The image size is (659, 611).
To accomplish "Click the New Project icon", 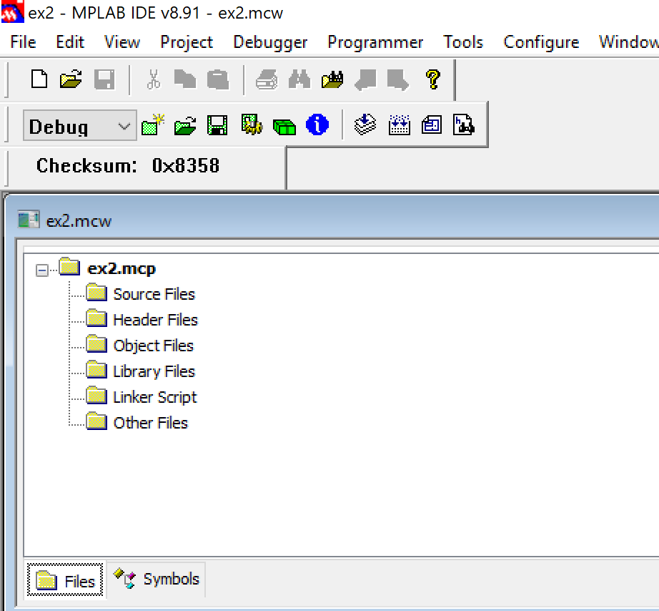I will point(153,125).
